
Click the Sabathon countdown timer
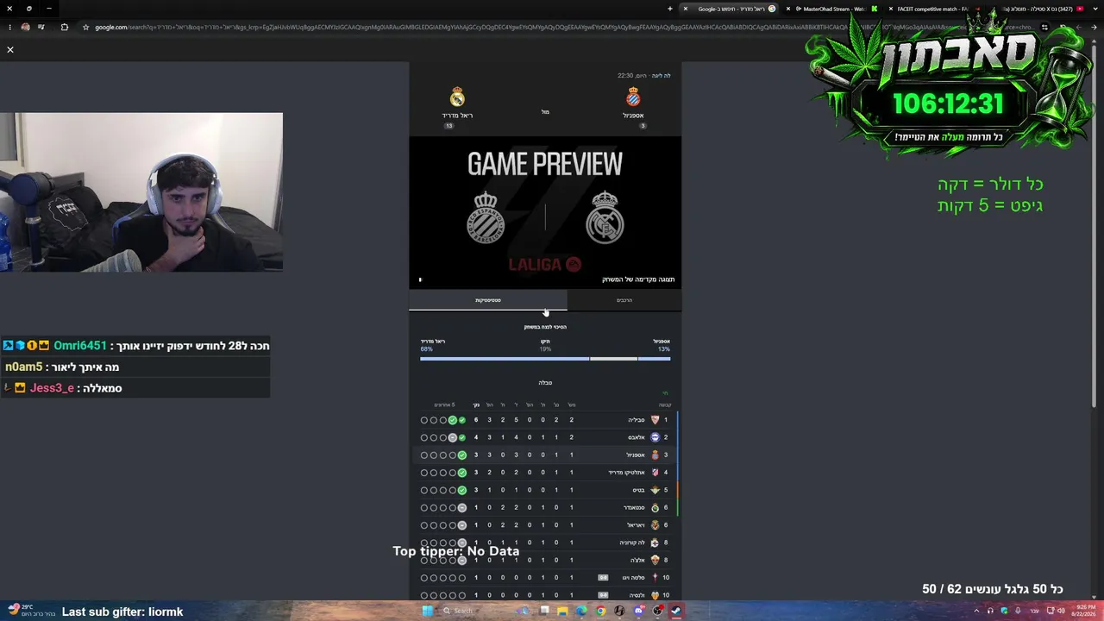[948, 104]
